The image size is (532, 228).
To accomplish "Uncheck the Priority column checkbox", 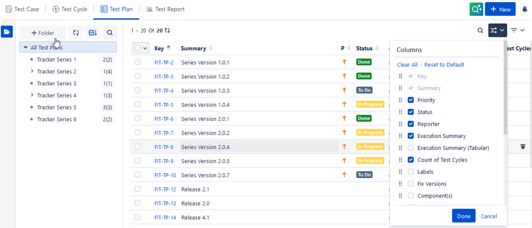I will [411, 100].
